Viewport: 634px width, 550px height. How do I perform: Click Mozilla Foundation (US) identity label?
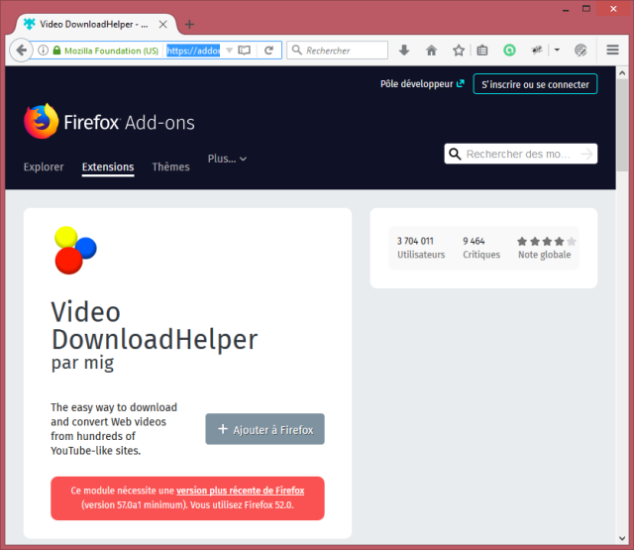click(x=112, y=51)
